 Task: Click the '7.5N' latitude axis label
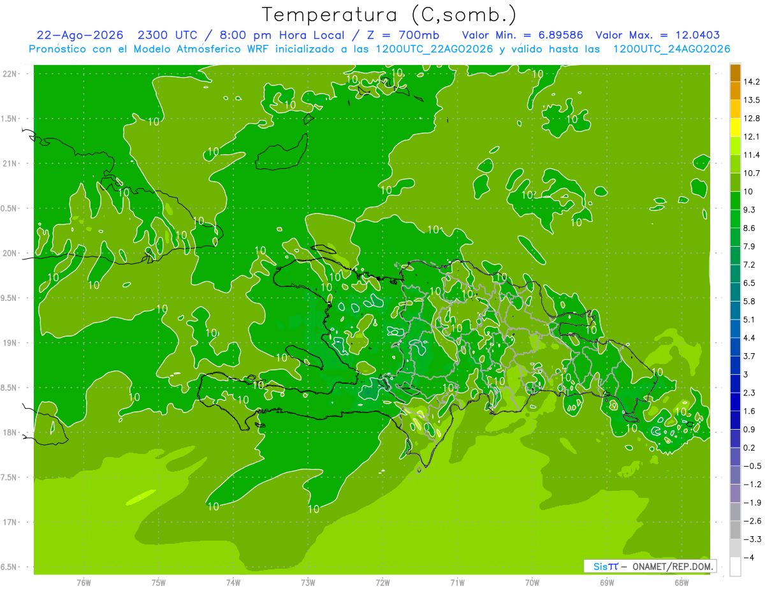tap(9, 478)
